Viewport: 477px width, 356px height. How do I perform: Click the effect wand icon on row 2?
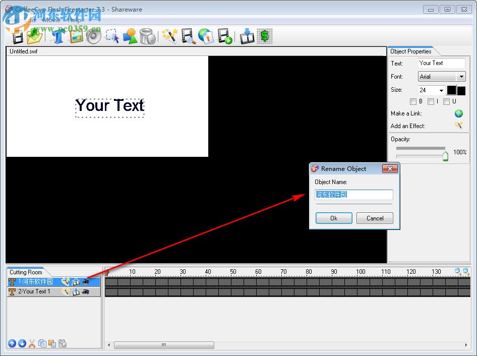pyautogui.click(x=66, y=292)
